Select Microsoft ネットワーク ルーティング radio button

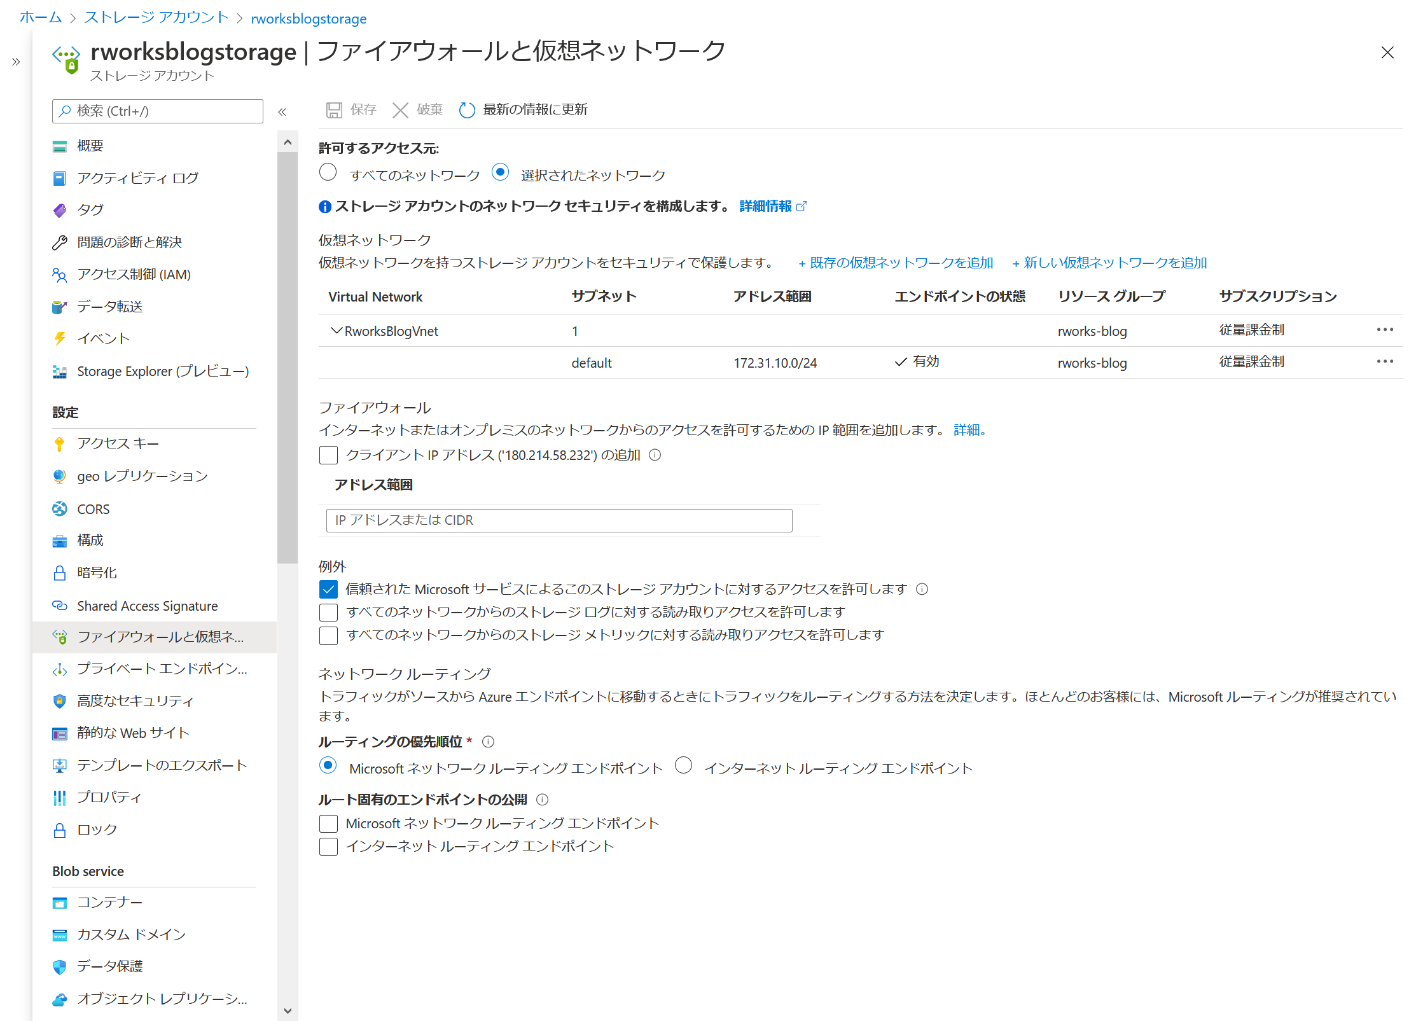coord(328,765)
